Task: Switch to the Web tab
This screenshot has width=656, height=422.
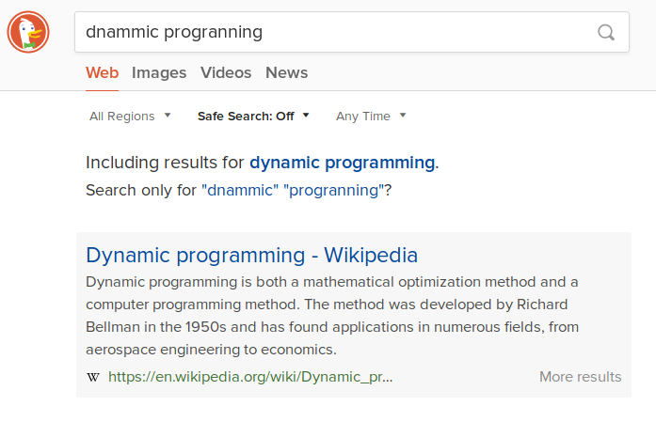Action: click(102, 72)
